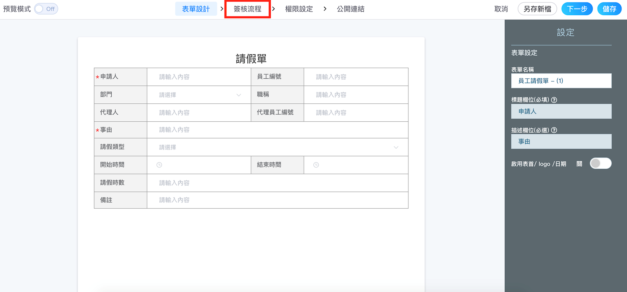The height and width of the screenshot is (292, 627).
Task: Enable the 啟用表首/logo/日期 switch
Action: tap(600, 164)
